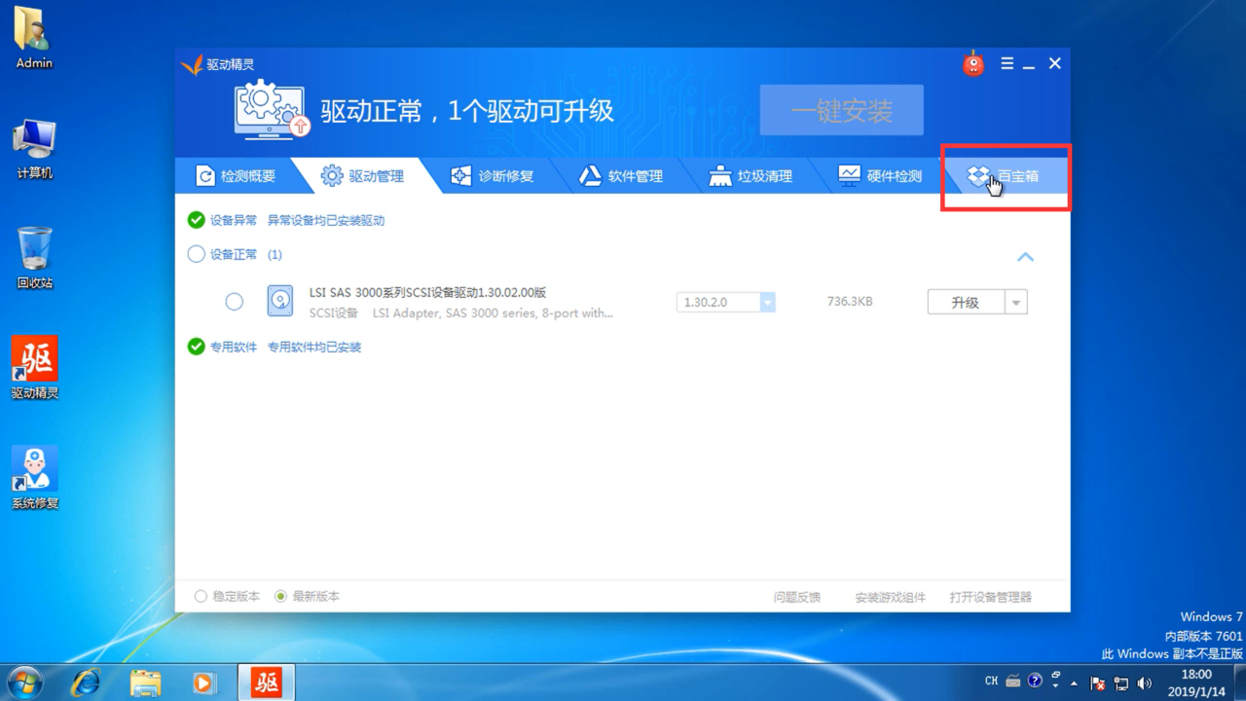The image size is (1246, 701).
Task: Launch Internet Explorer from the taskbar
Action: [x=86, y=683]
